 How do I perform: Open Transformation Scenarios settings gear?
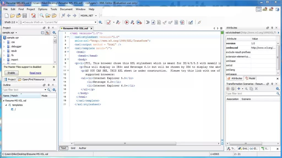[278, 89]
